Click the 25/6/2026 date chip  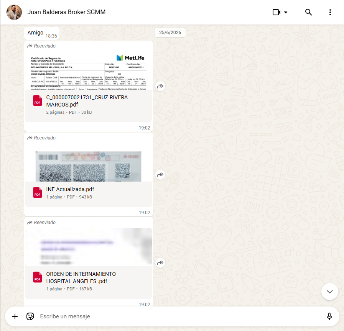click(170, 33)
